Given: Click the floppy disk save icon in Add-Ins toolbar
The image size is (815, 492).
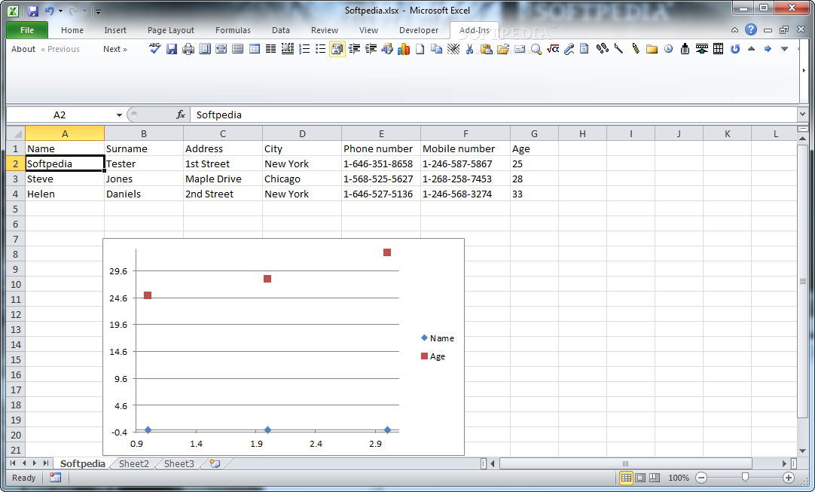Looking at the screenshot, I should tap(172, 49).
